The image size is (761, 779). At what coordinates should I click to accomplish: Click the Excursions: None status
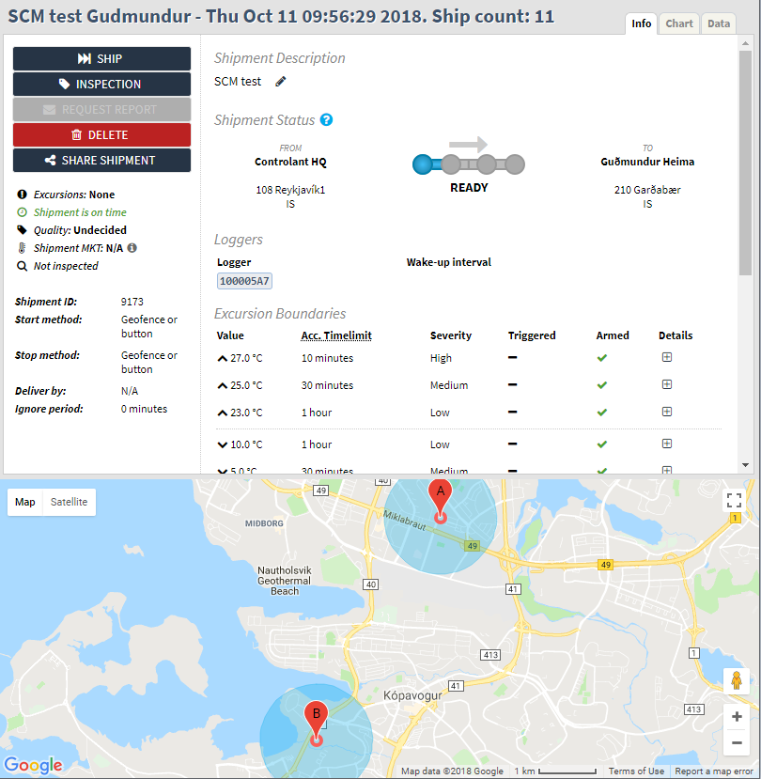[66, 195]
